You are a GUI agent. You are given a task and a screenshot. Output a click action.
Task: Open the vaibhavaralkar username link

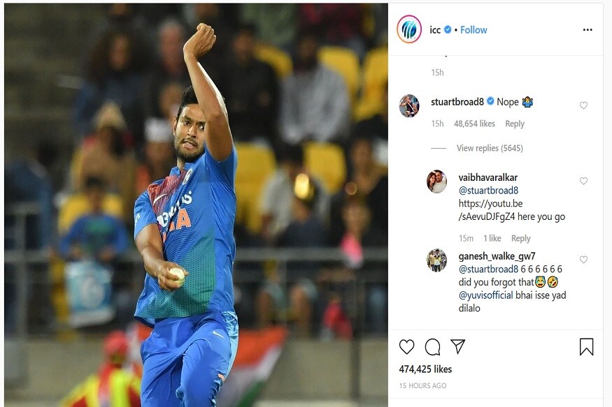488,177
